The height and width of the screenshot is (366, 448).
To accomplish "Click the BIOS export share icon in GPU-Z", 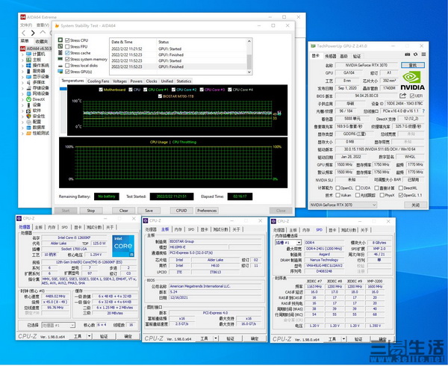I will (x=404, y=96).
